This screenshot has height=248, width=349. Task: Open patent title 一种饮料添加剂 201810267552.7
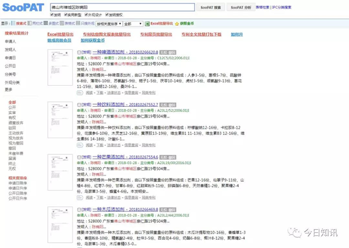pyautogui.click(x=126, y=105)
